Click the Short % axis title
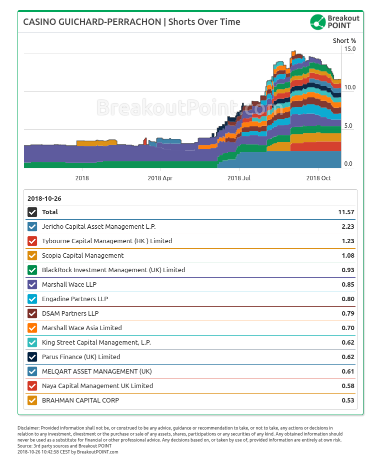The height and width of the screenshot is (460, 381). pyautogui.click(x=344, y=41)
